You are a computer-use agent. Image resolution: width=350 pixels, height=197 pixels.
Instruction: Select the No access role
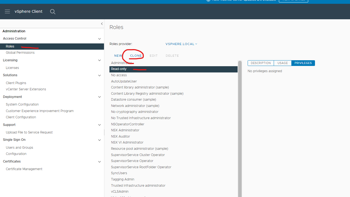point(174,75)
